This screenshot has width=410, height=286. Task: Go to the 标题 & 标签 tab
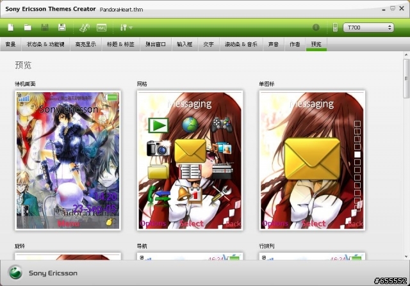pyautogui.click(x=120, y=44)
